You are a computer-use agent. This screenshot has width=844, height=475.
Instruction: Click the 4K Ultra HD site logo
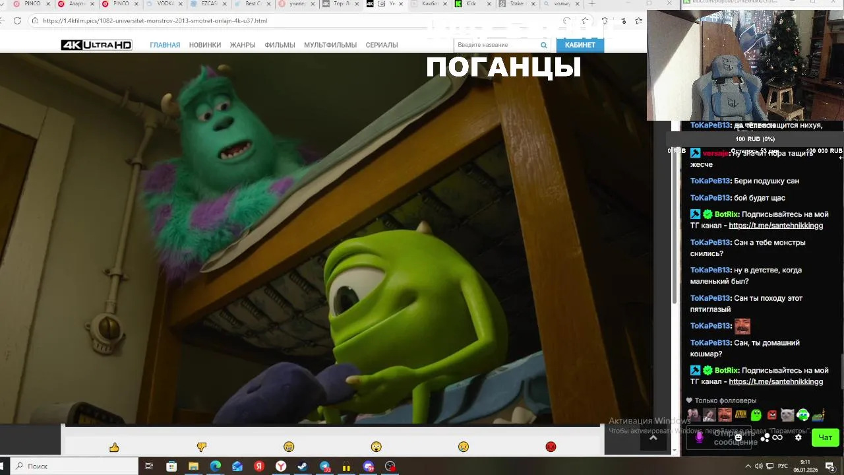(x=96, y=45)
